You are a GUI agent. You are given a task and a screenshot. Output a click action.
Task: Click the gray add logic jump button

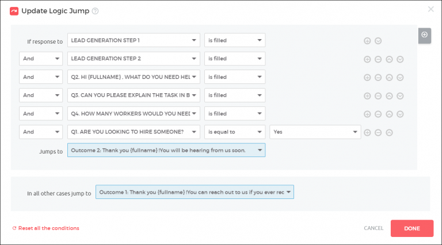click(424, 35)
